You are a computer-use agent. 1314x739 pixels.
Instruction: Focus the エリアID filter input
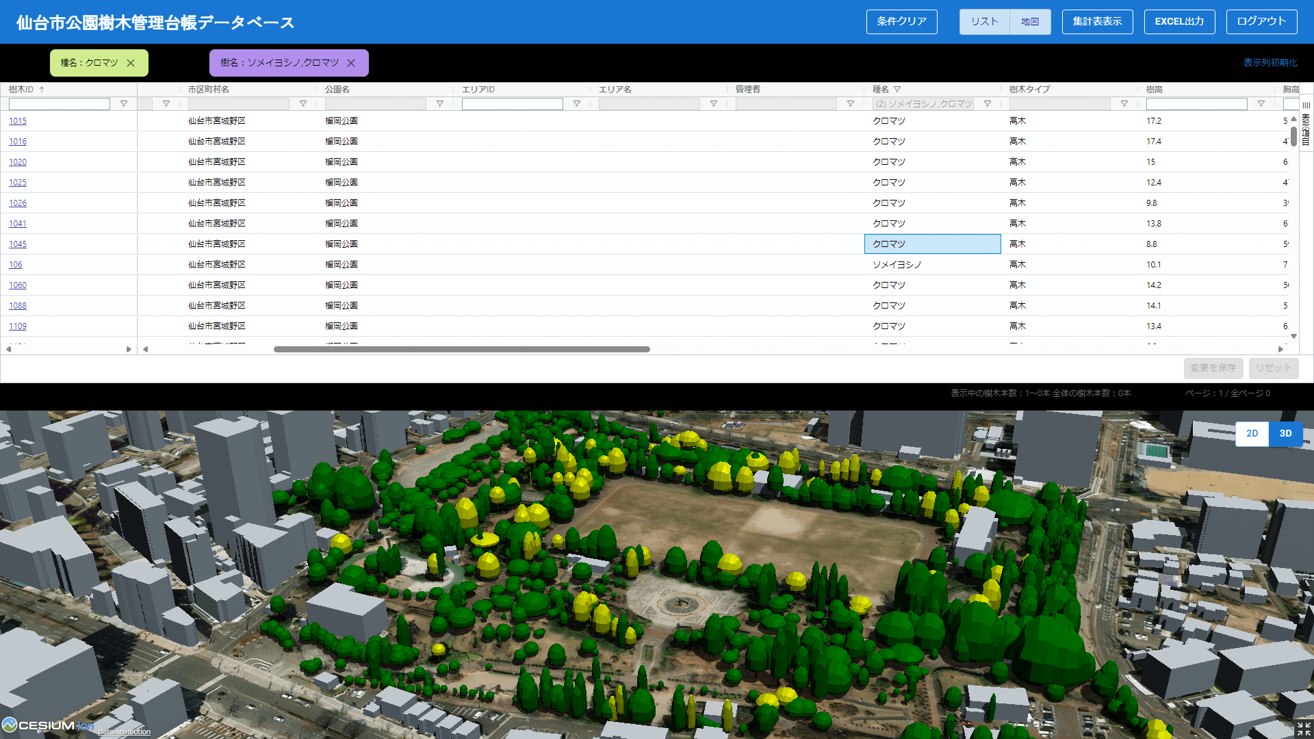(x=513, y=104)
